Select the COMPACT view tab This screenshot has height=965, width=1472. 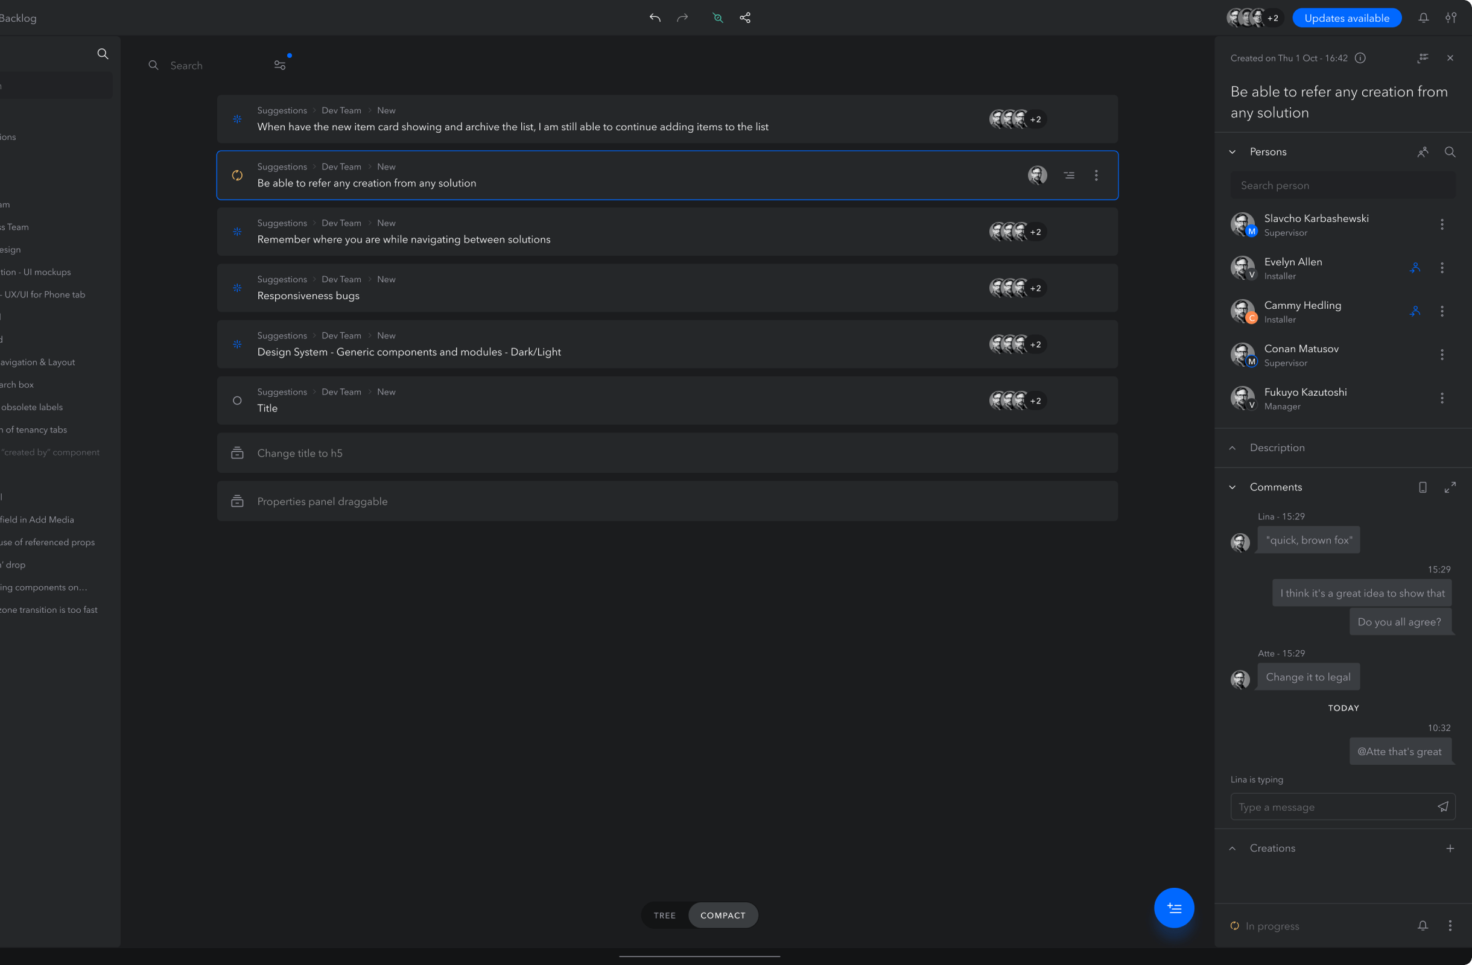[722, 915]
